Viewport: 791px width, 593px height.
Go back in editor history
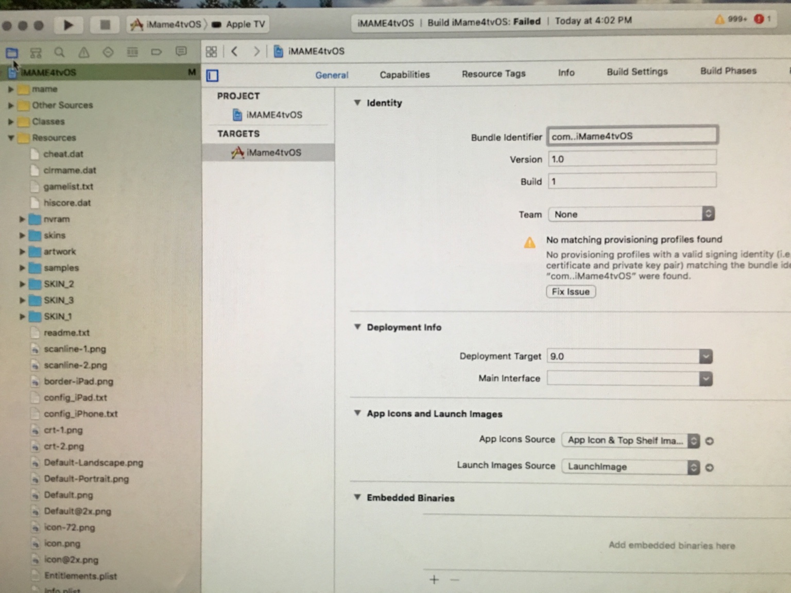(235, 51)
